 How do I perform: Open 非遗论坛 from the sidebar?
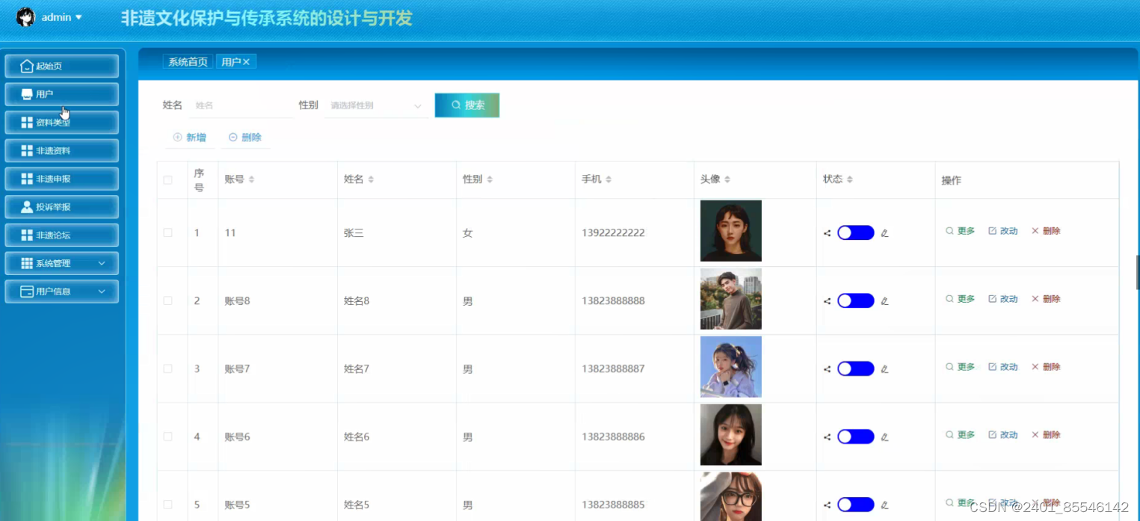coord(61,235)
